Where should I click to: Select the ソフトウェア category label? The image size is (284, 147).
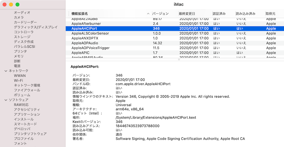tap(19, 100)
